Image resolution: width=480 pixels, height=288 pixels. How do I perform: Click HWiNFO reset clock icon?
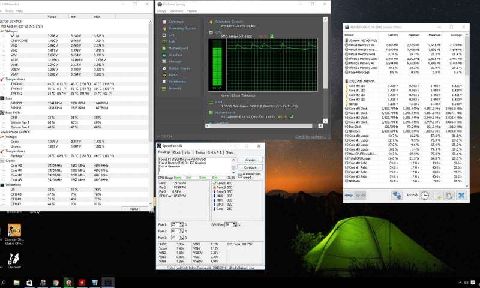(x=424, y=195)
